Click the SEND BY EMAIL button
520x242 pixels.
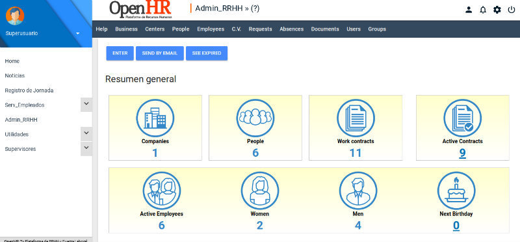tap(160, 53)
